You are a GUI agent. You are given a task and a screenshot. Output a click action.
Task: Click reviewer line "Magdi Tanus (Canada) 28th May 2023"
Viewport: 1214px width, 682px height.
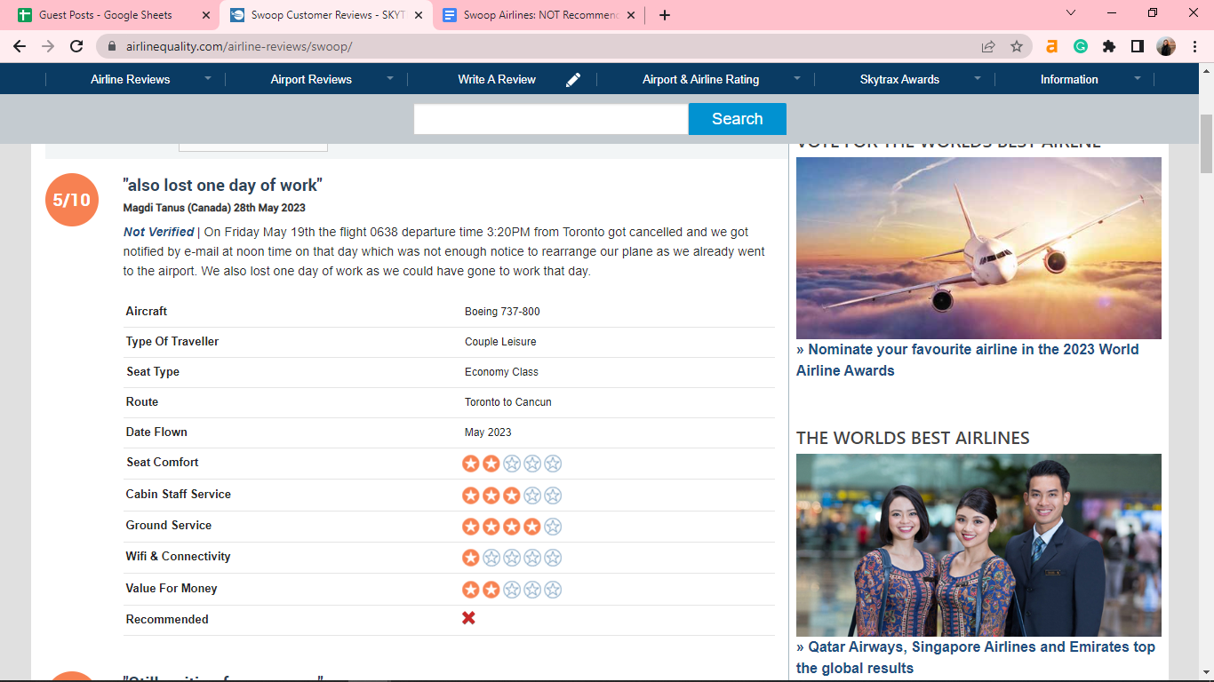tap(214, 208)
